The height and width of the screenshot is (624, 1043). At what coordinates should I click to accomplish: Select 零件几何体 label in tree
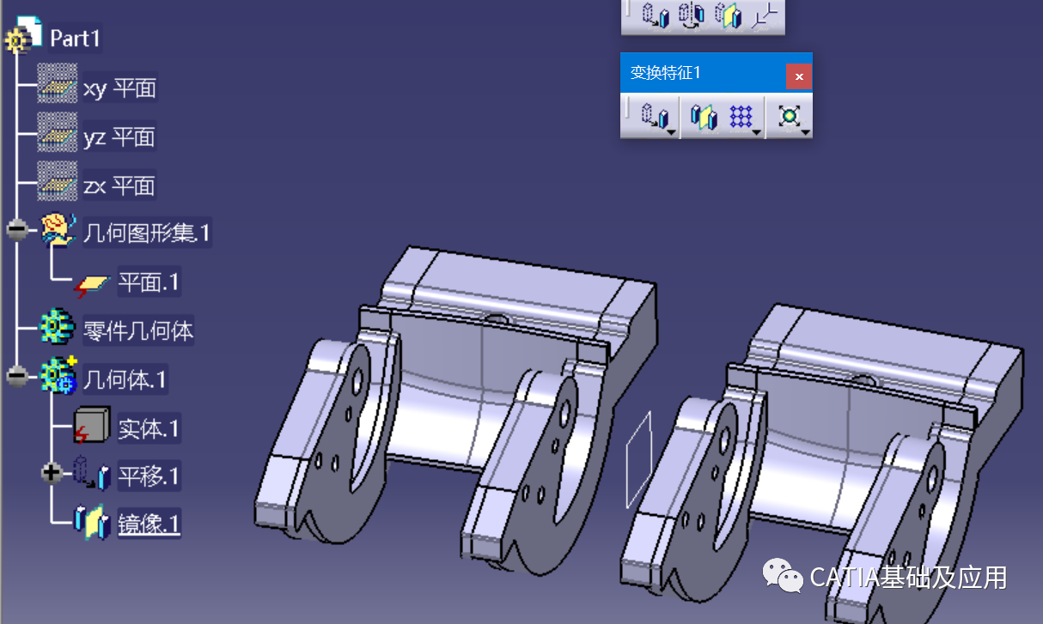pyautogui.click(x=138, y=330)
